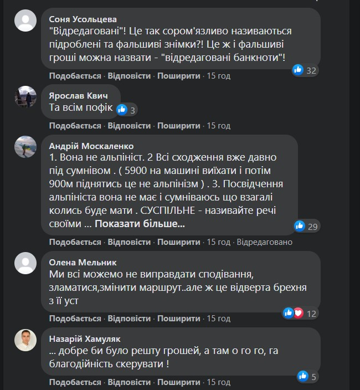Click like reaction icon on Андрій Москаленко's comment
The height and width of the screenshot is (390, 360).
point(300,225)
